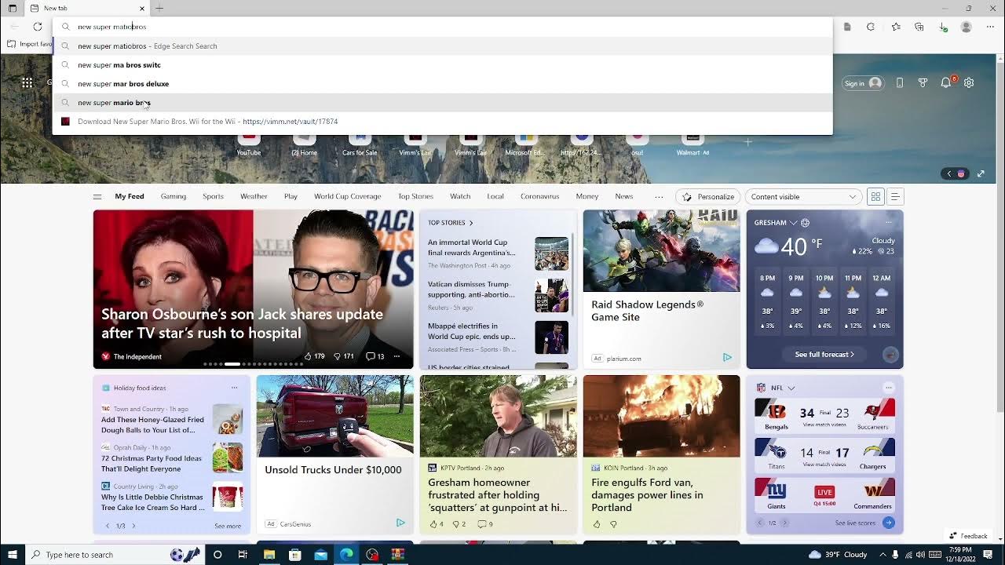Open the feed tabs overflow ellipsis
1005x565 pixels.
659,196
